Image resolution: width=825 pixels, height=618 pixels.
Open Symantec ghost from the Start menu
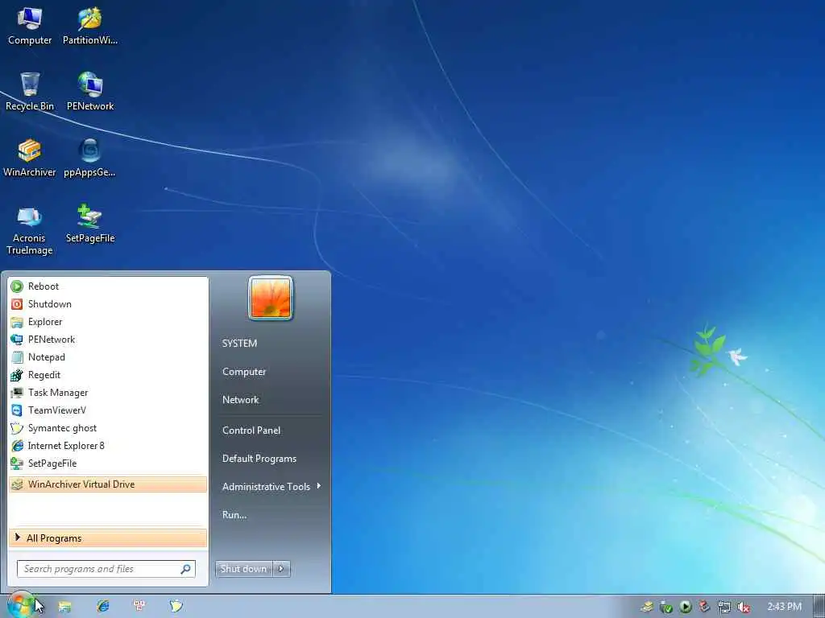108,428
